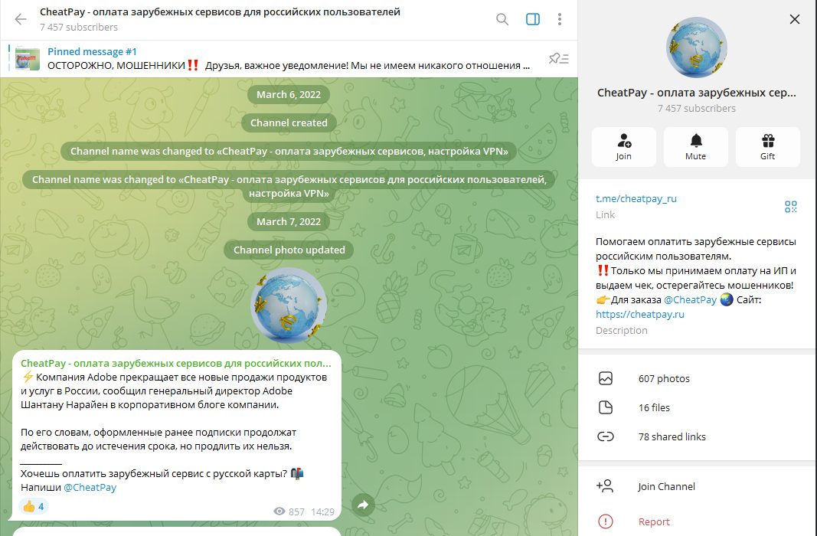Screen dimensions: 817x536
Task: Open the 16 files list
Action: pos(654,407)
